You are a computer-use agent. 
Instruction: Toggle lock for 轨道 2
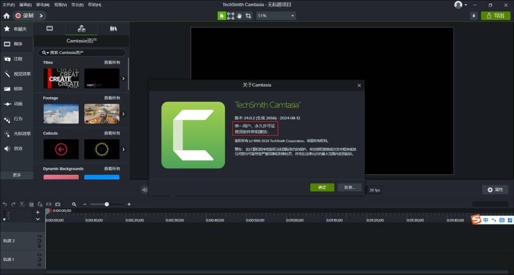(39, 246)
